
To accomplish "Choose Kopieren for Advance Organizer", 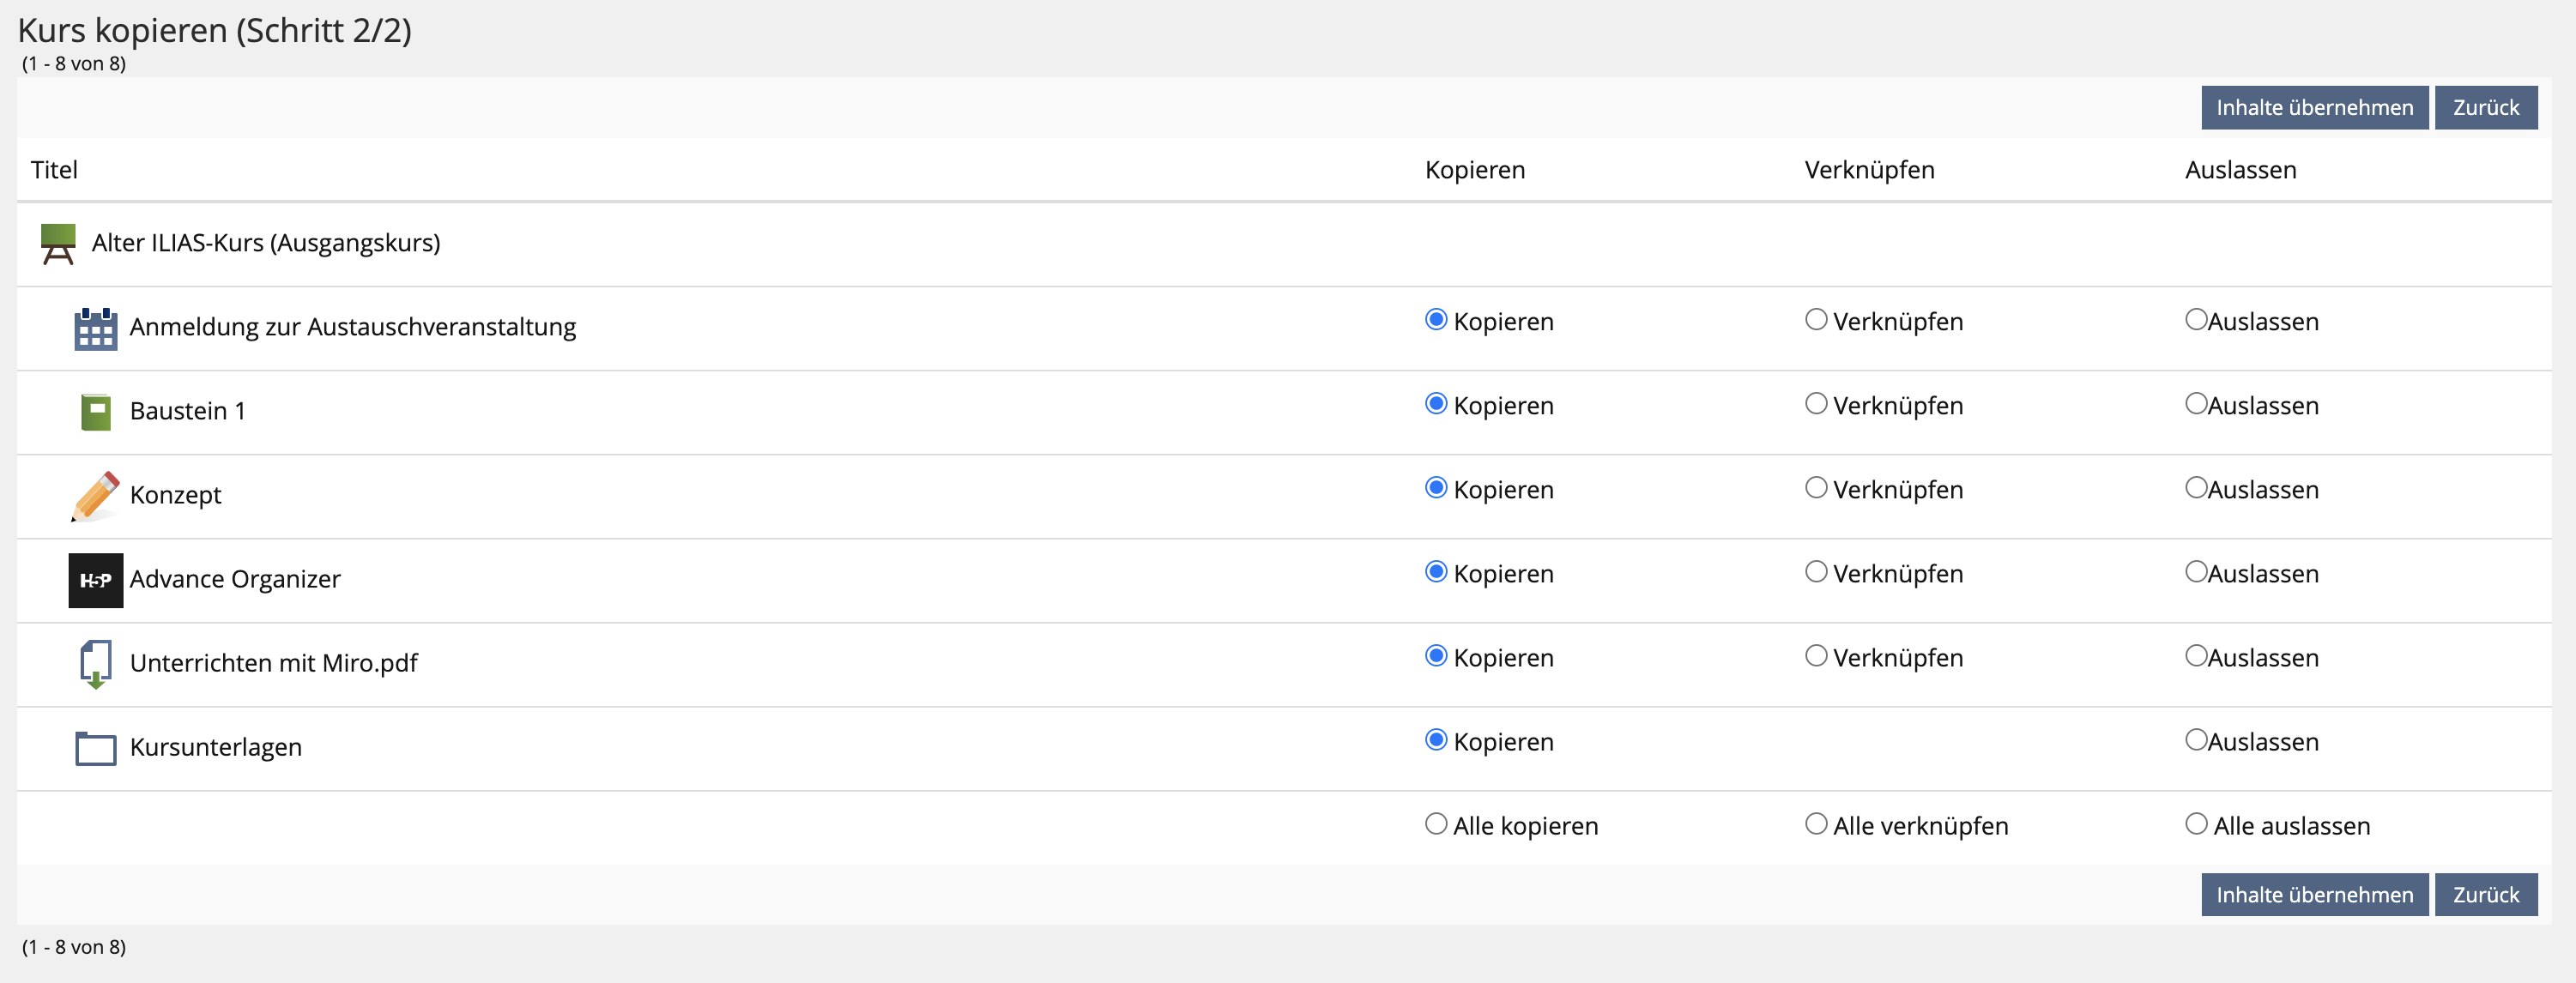I will pyautogui.click(x=1436, y=572).
